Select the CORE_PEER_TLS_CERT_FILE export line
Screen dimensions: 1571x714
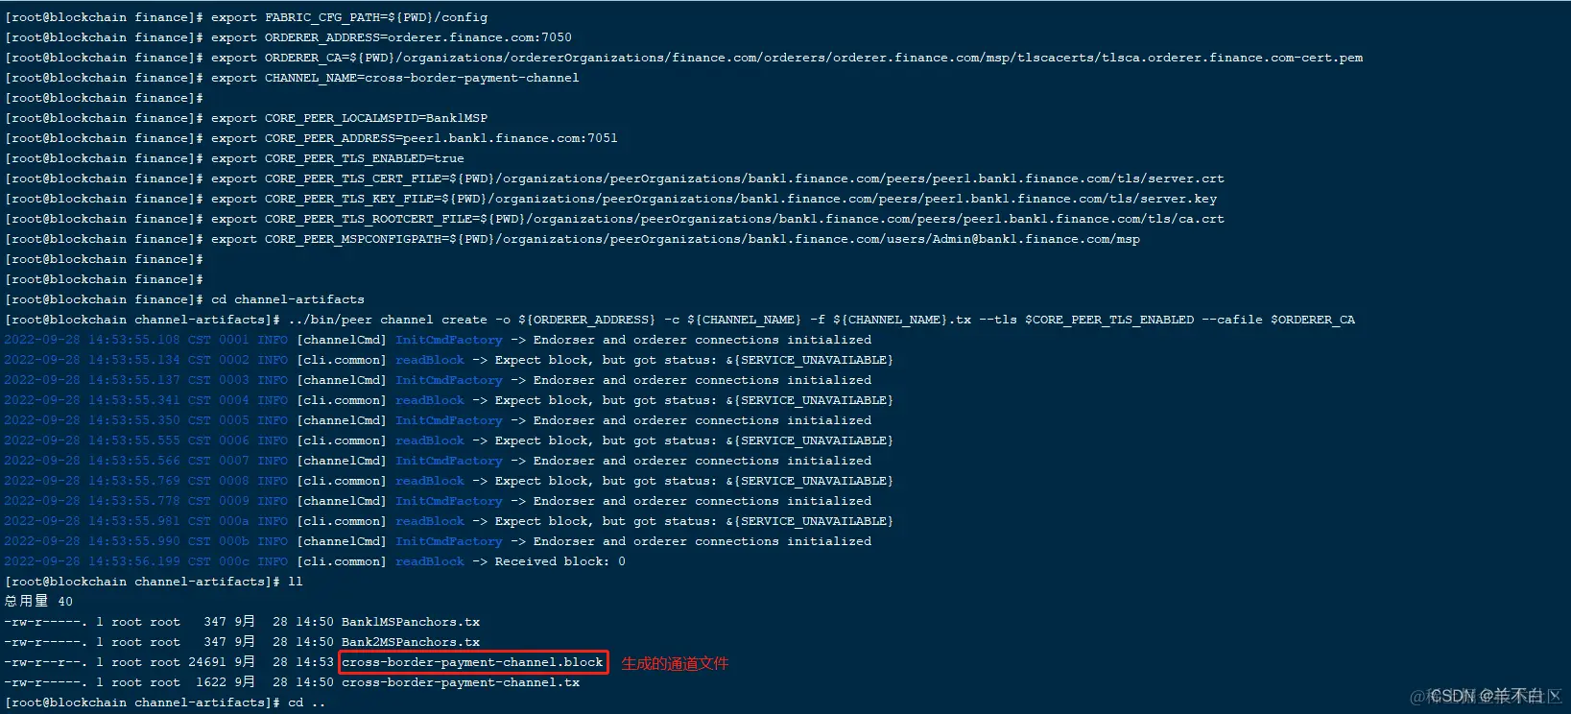(614, 178)
